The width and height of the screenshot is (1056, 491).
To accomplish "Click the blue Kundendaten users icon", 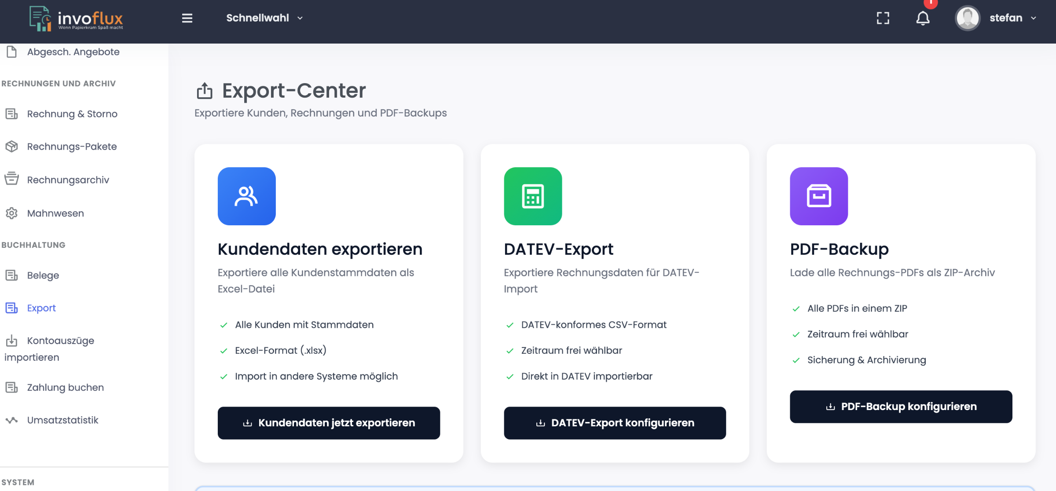I will pyautogui.click(x=246, y=196).
